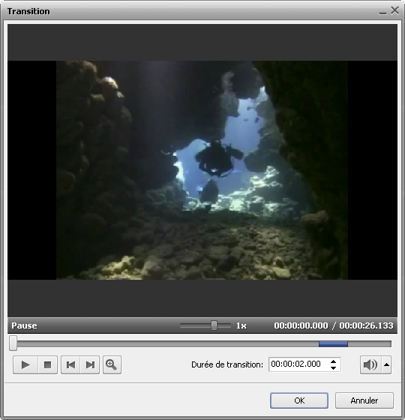Screen dimensions: 405x420
Task: Minimize the Transition dialog
Action: pos(382,12)
